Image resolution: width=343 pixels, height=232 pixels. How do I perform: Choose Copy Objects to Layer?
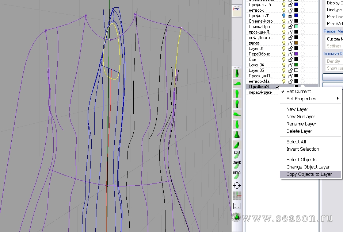pyautogui.click(x=309, y=174)
